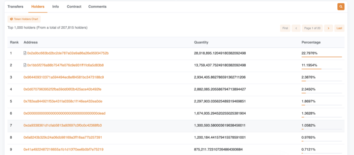The height and width of the screenshot is (155, 354).
Task: Click the Percentage column header
Action: point(311,42)
